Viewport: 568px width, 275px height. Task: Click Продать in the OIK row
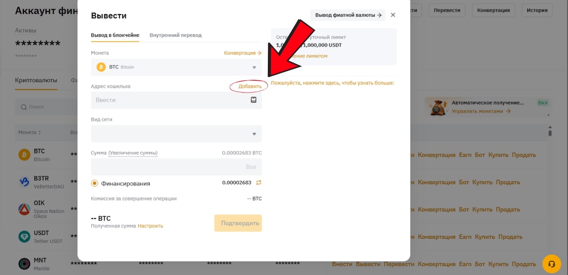[x=508, y=210]
